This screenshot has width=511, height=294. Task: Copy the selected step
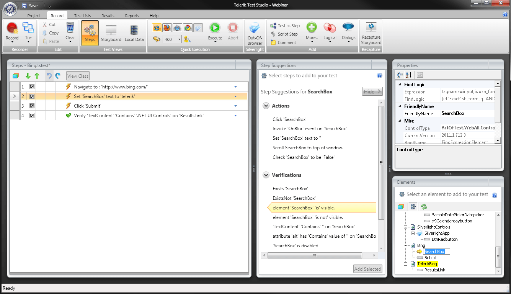coord(50,33)
